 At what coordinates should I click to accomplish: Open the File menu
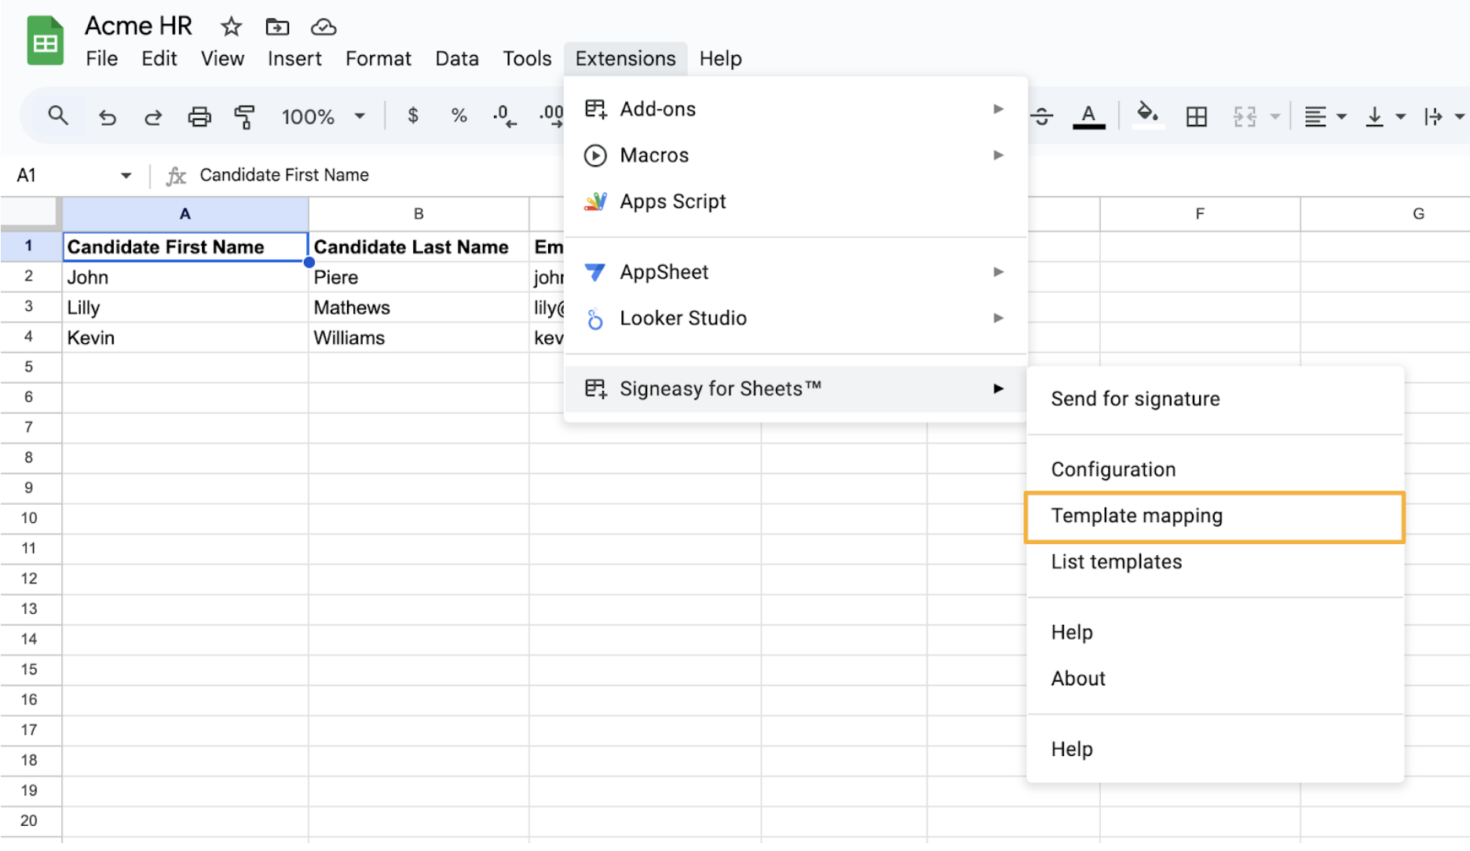[x=102, y=59]
